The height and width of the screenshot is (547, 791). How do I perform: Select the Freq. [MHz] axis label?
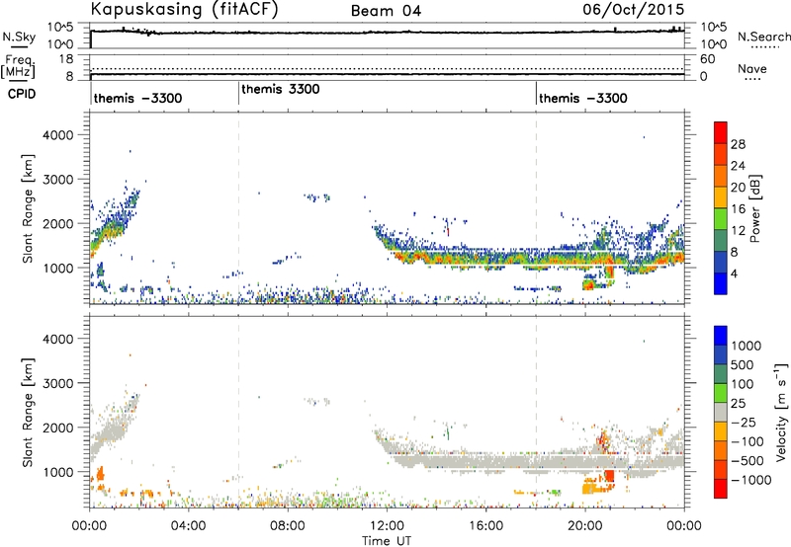point(19,67)
